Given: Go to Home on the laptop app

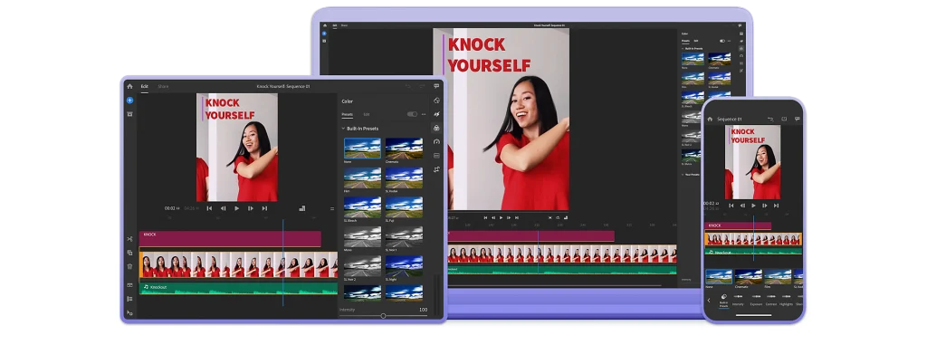Looking at the screenshot, I should point(324,25).
